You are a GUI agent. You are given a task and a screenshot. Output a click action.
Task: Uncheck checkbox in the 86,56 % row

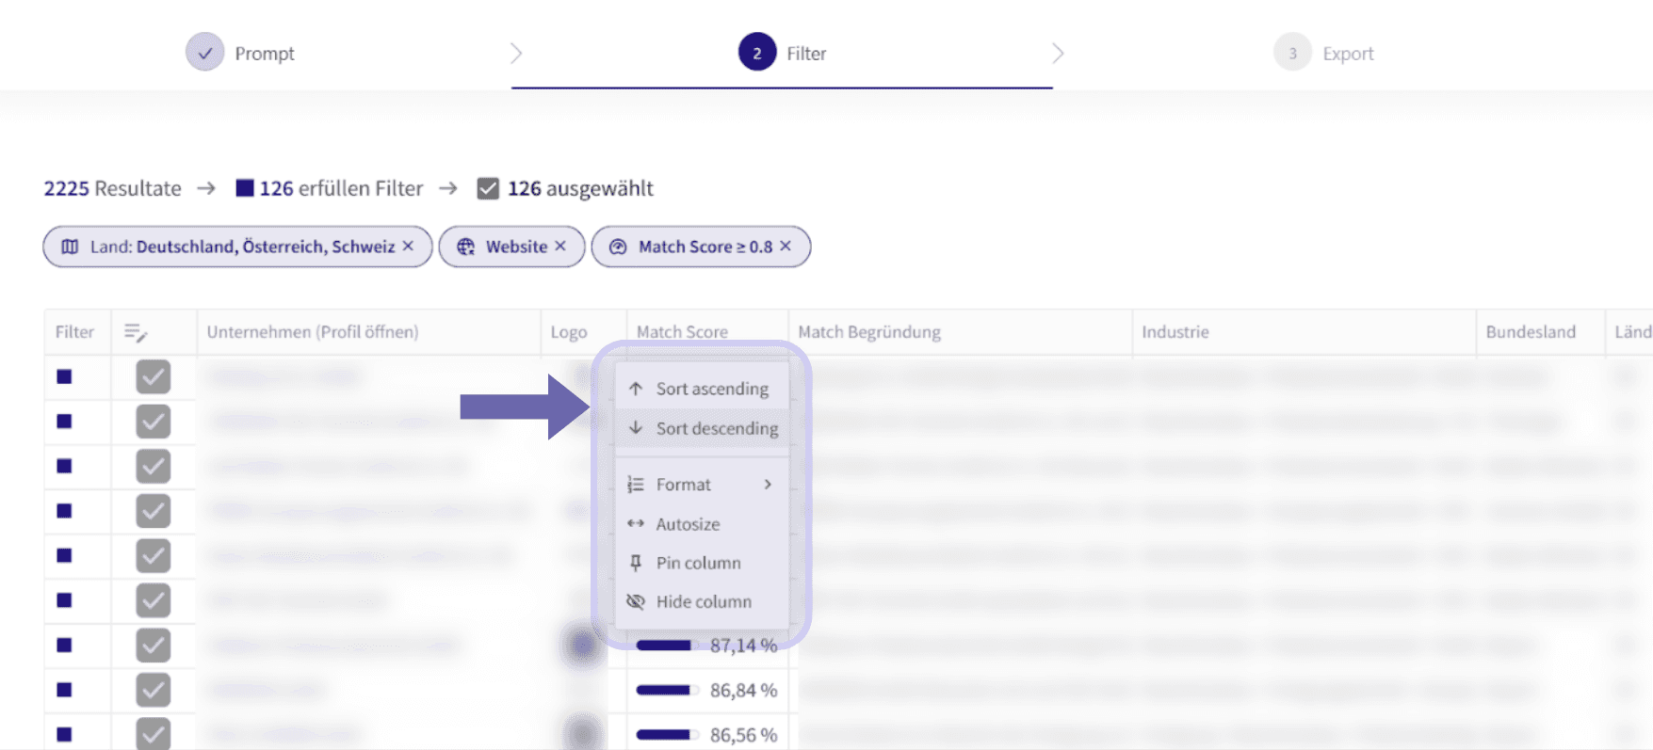pos(153,734)
